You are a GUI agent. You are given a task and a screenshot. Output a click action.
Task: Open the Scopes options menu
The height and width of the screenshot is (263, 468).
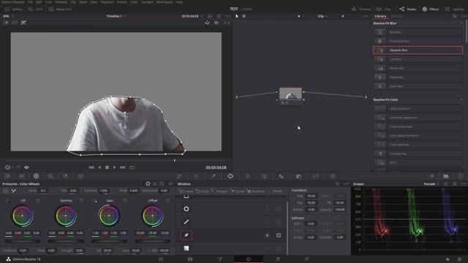point(463,184)
